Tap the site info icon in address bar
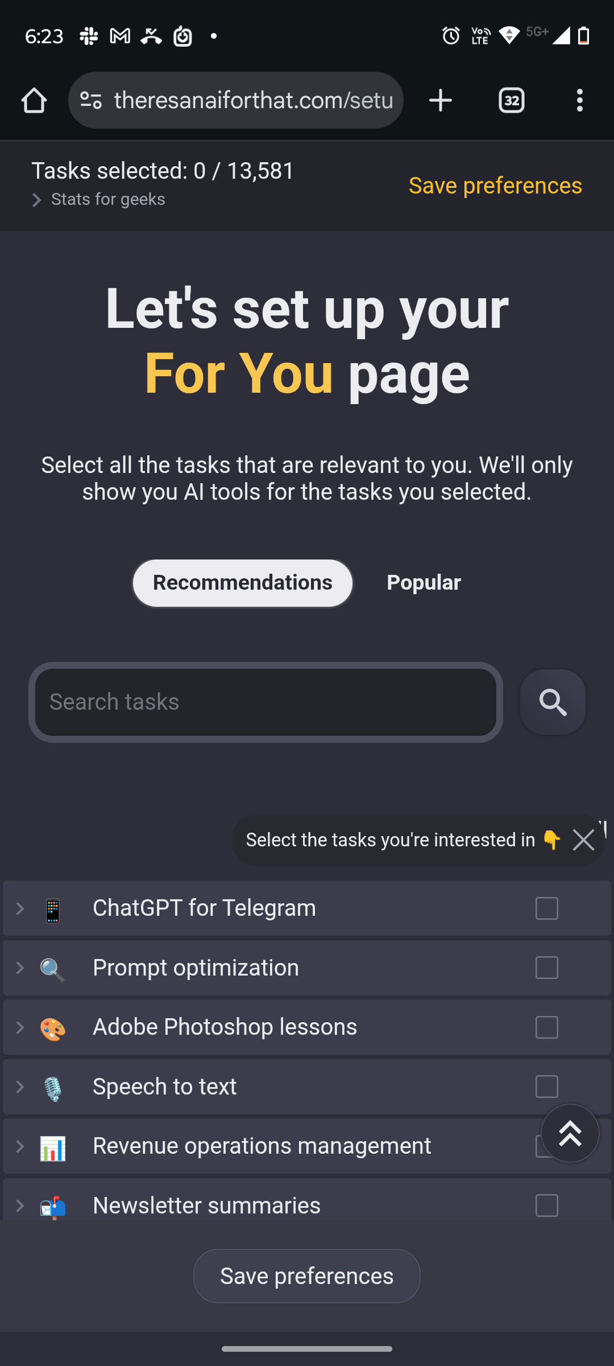The height and width of the screenshot is (1366, 614). pos(91,101)
